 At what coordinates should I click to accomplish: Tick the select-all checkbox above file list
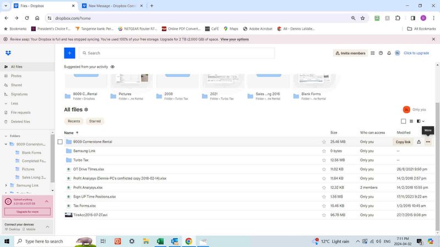(x=403, y=121)
